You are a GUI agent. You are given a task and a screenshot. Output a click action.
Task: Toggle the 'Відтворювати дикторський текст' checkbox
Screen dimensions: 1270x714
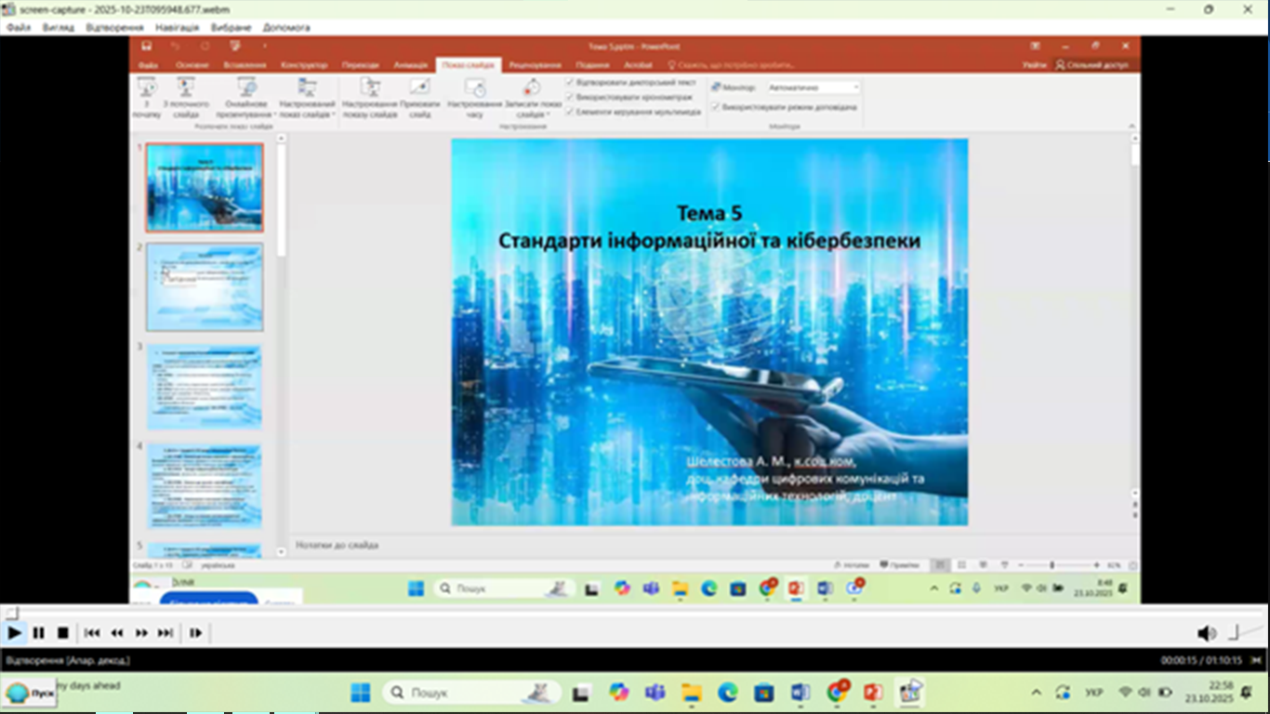tap(570, 82)
